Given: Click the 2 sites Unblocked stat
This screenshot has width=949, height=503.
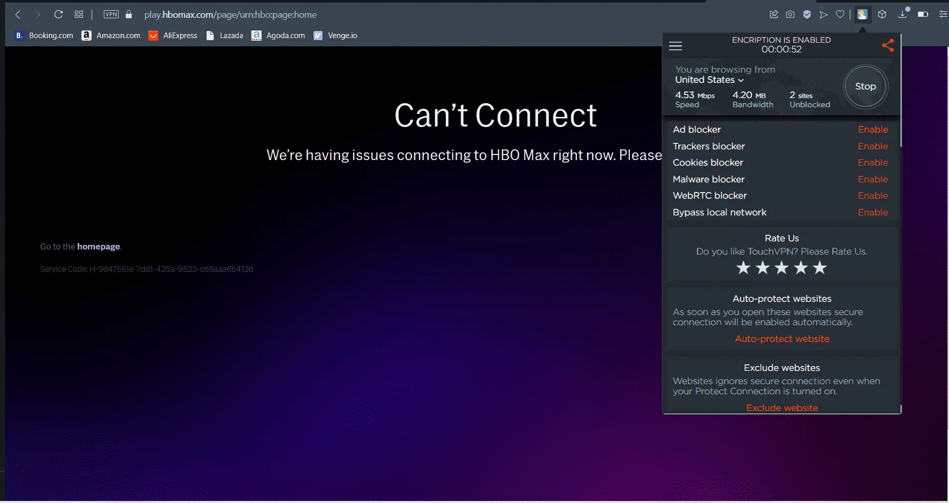Looking at the screenshot, I should pyautogui.click(x=810, y=100).
